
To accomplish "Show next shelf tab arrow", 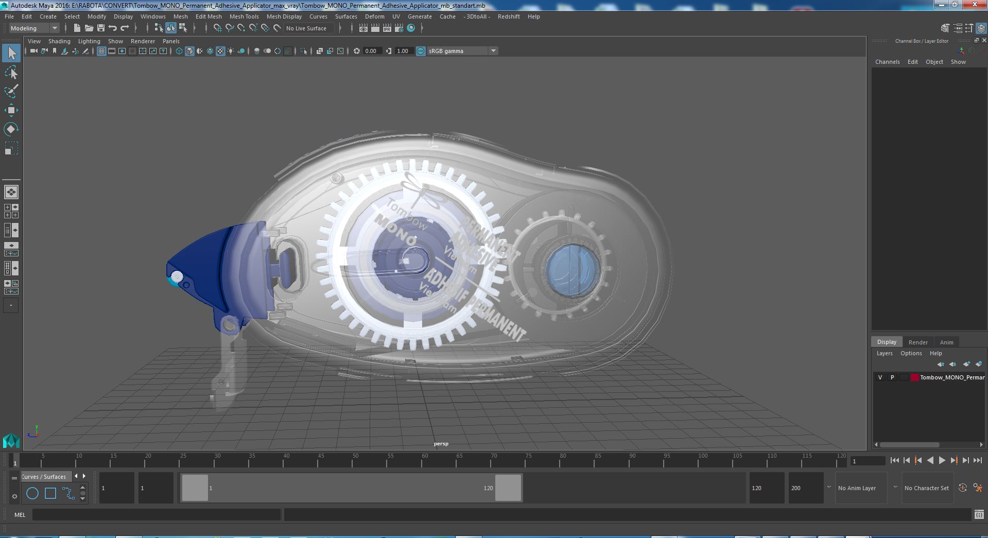I will coord(84,476).
